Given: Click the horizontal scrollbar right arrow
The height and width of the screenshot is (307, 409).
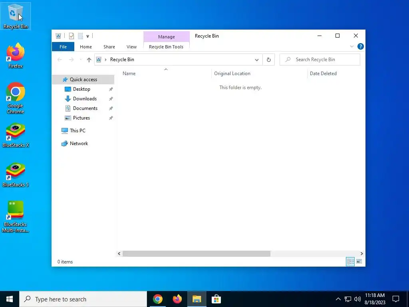Looking at the screenshot, I should click(361, 253).
